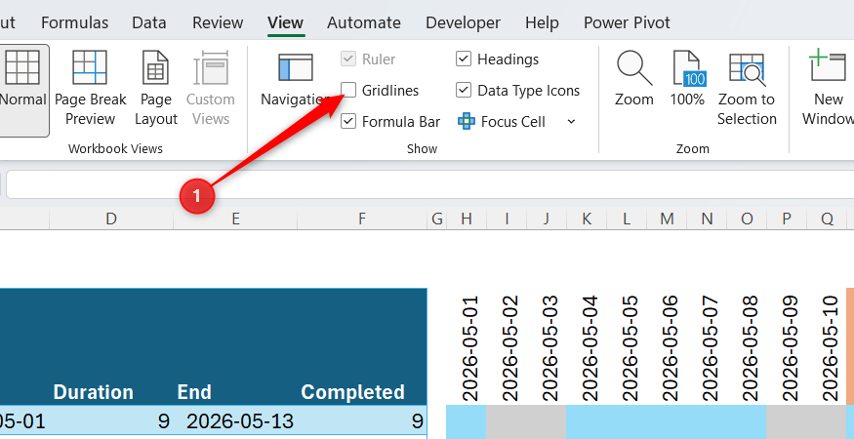The height and width of the screenshot is (439, 854).
Task: Open the Help ribbon tab
Action: [x=542, y=22]
